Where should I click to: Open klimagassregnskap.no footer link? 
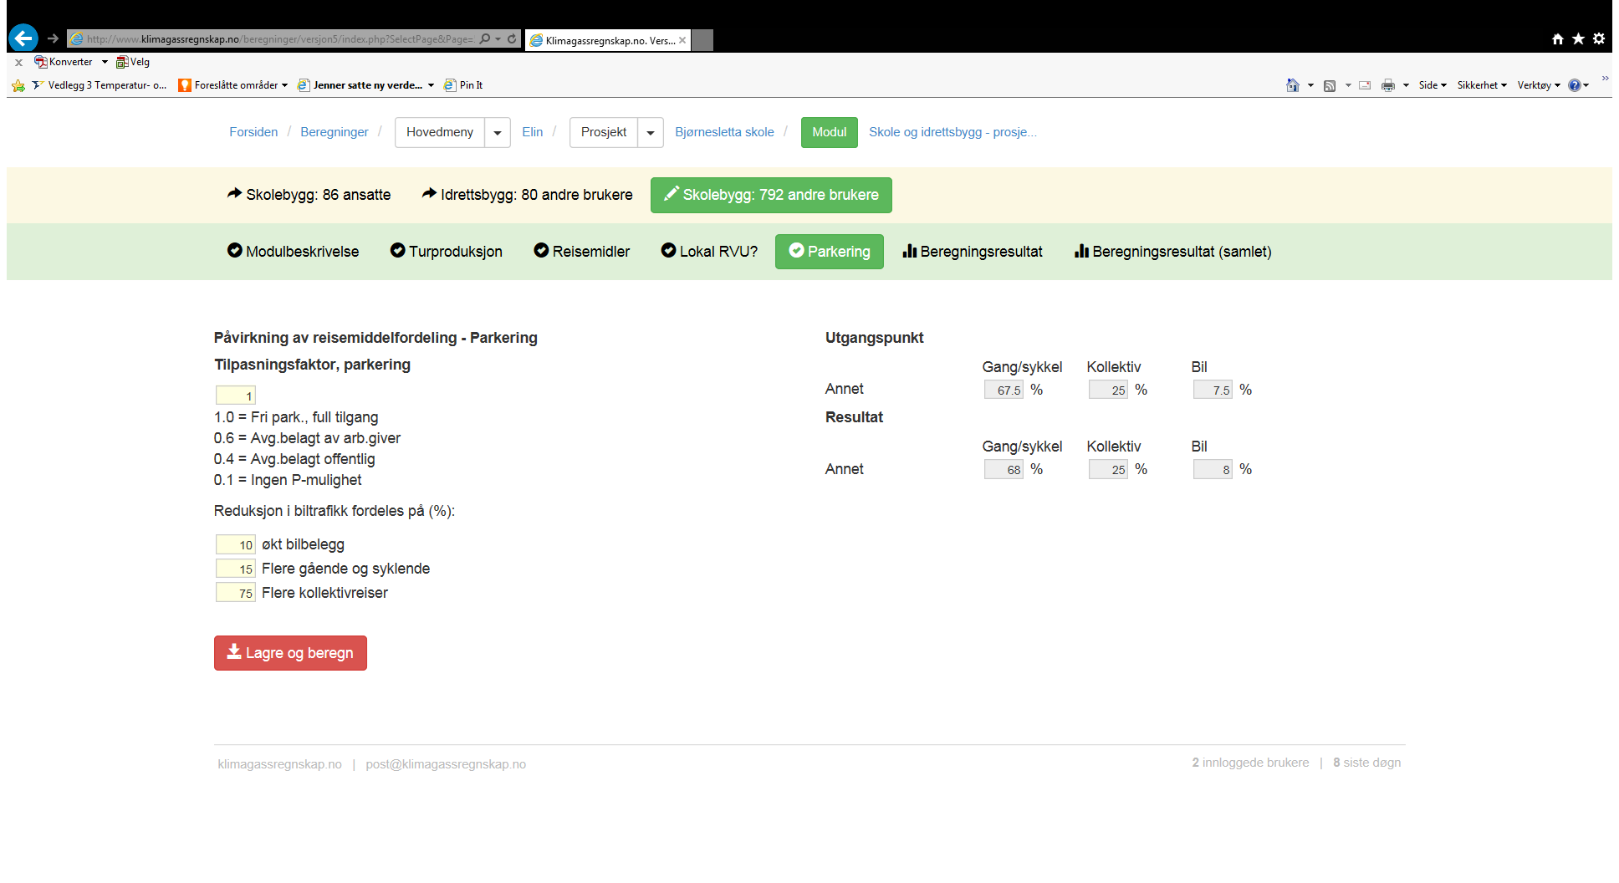279,764
